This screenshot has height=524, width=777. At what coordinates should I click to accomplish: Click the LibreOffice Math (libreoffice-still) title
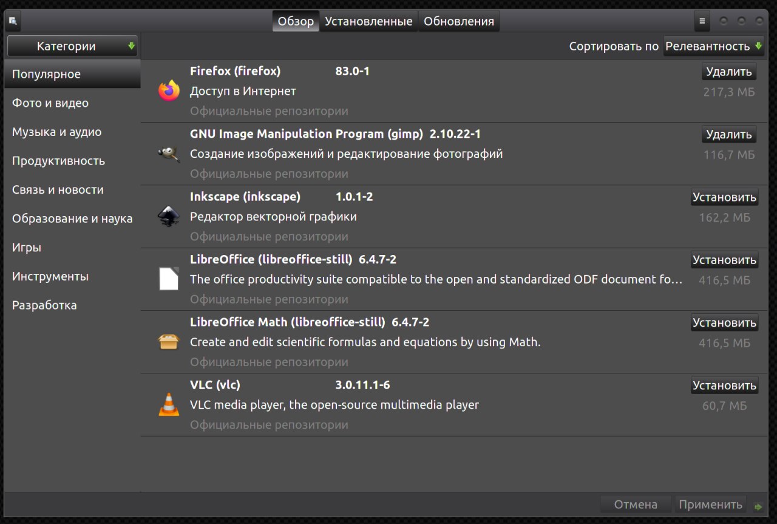(x=288, y=322)
